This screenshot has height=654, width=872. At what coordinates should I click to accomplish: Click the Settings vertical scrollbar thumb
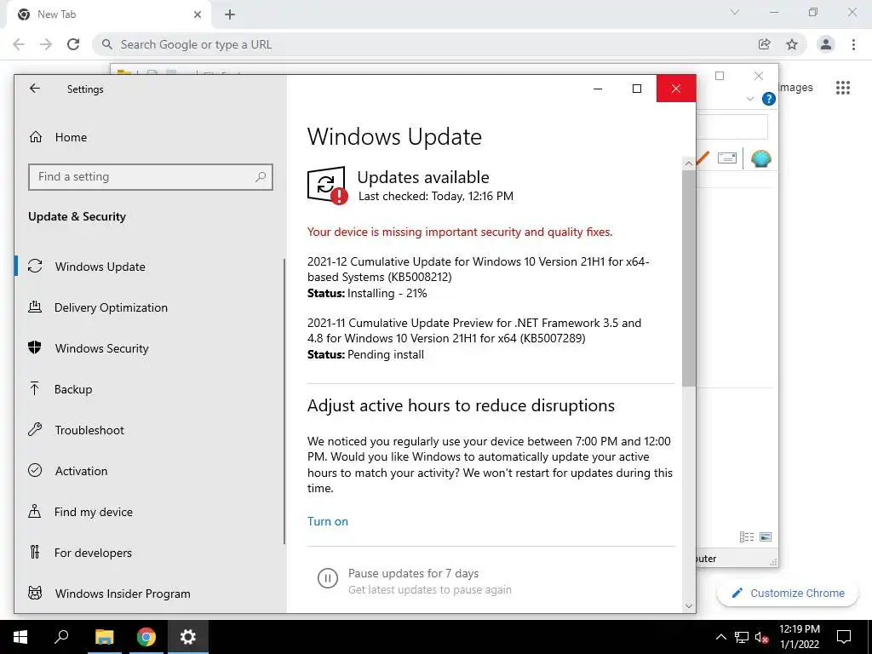(688, 278)
